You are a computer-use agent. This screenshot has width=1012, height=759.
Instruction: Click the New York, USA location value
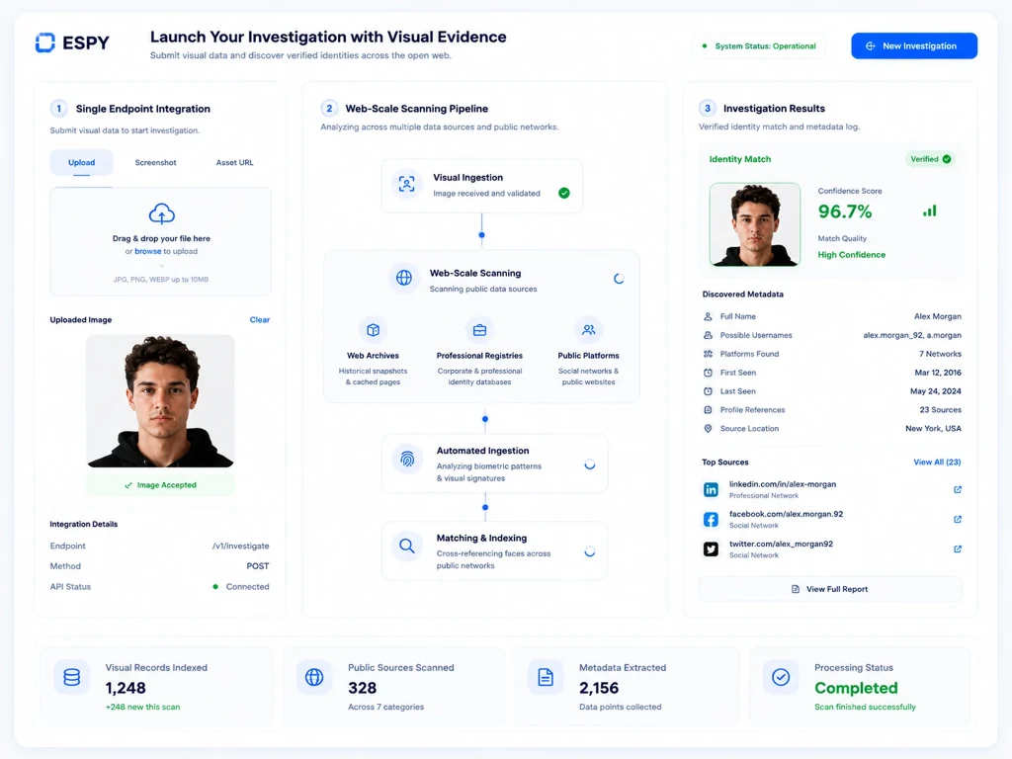(933, 429)
